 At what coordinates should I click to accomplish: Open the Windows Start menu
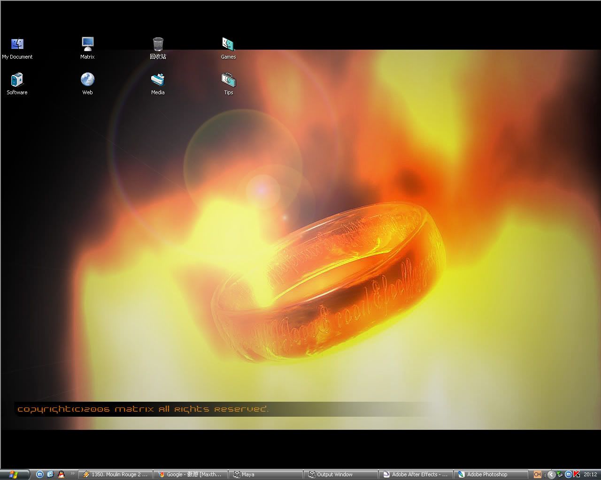coord(15,474)
